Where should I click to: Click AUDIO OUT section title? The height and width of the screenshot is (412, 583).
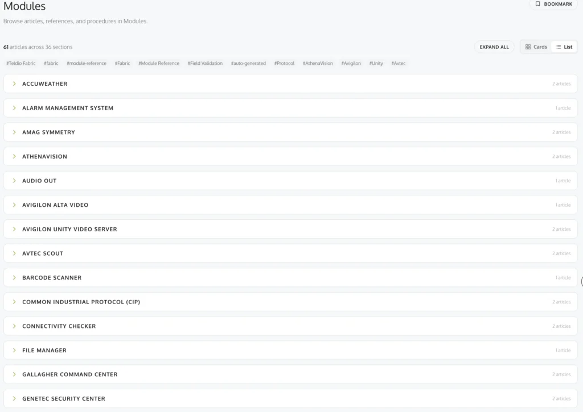tap(39, 181)
